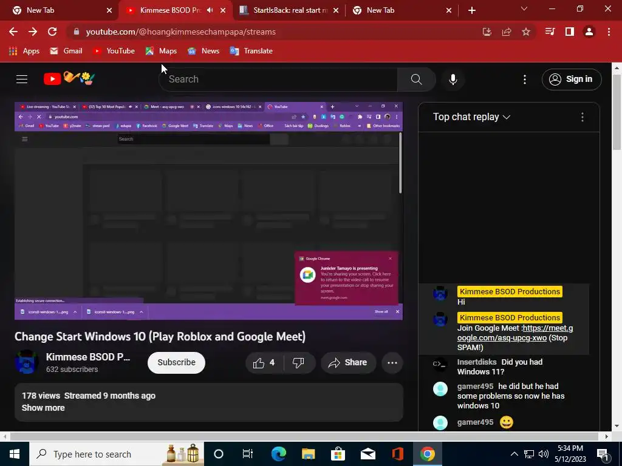Expand description with Show more
Screen dimensions: 622x466
click(x=43, y=408)
